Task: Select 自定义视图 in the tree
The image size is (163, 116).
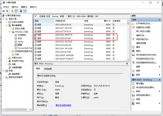Action: (20, 28)
